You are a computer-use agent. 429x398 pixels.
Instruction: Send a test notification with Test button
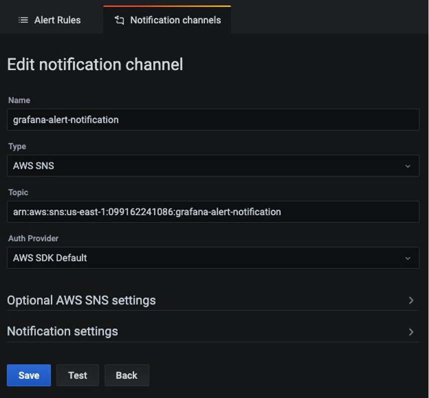point(77,376)
